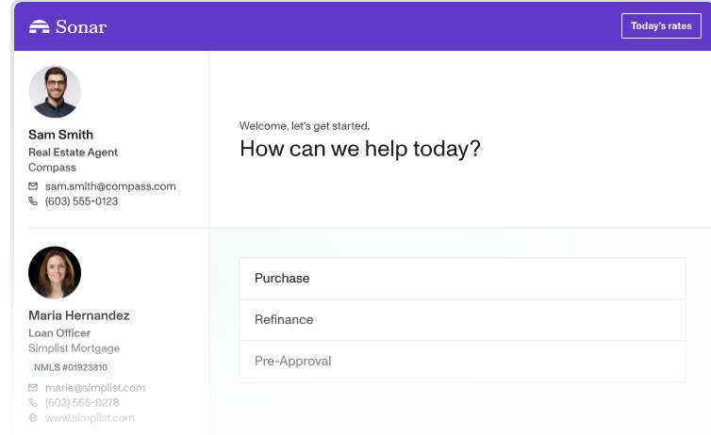
Task: Click the envelope icon beside Sam's email
Action: pos(34,186)
